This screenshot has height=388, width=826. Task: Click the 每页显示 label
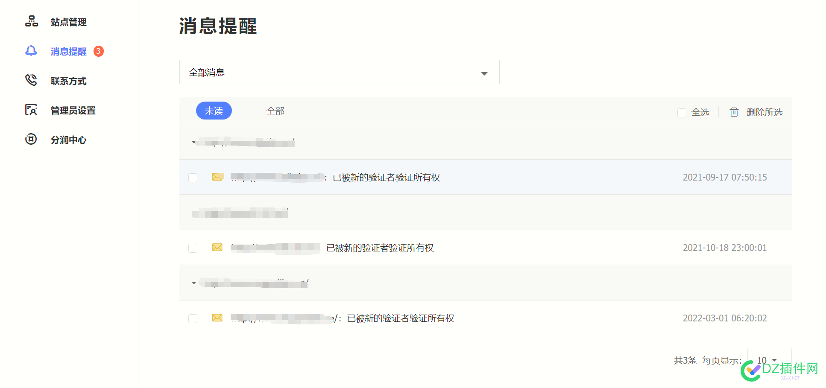point(722,360)
